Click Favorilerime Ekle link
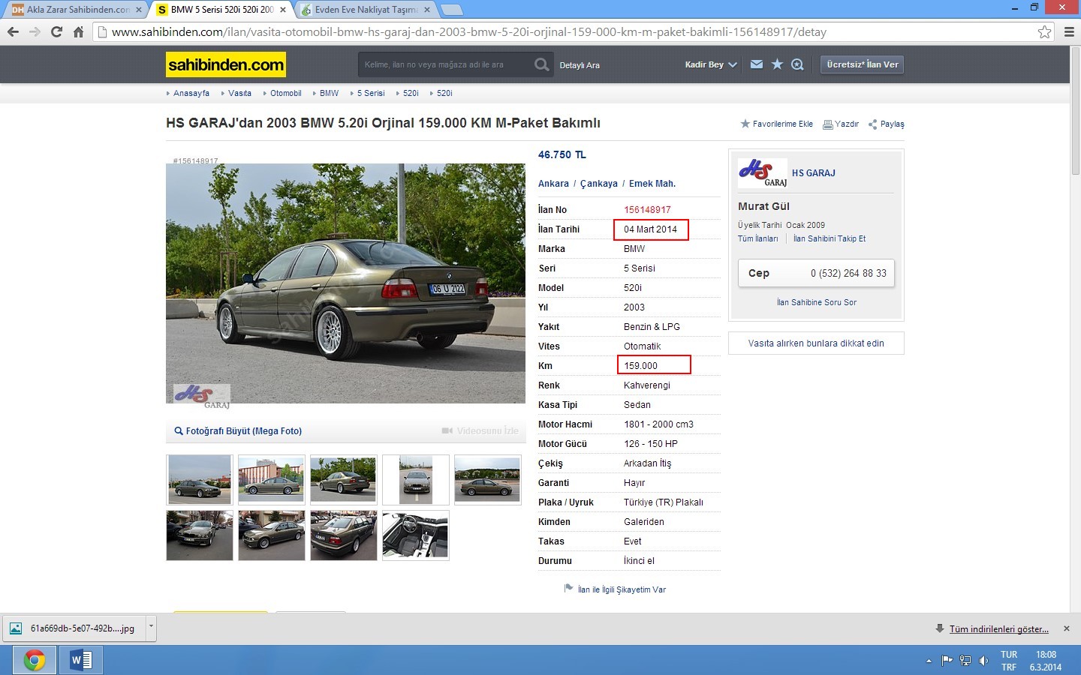 click(783, 124)
